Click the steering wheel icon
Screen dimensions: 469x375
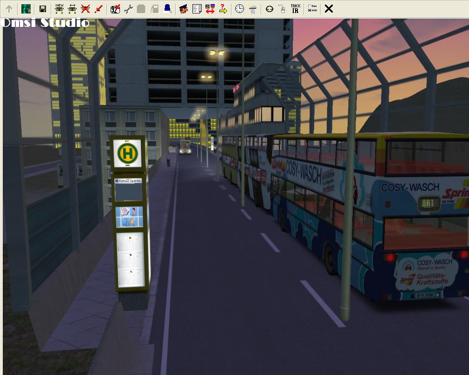point(270,9)
